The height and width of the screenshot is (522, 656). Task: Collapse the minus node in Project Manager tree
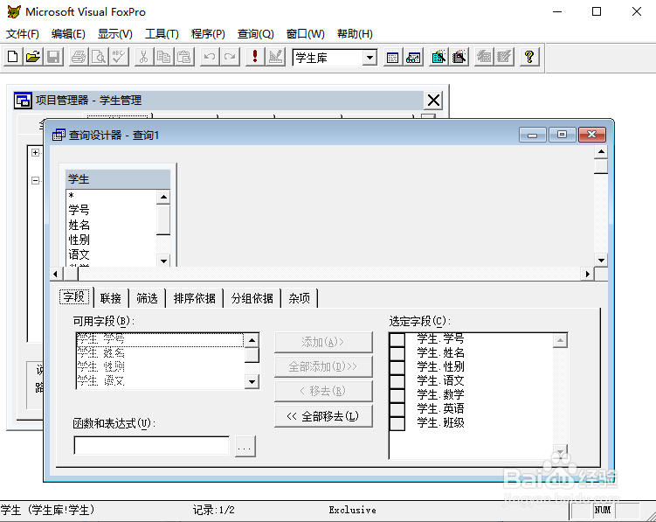pyautogui.click(x=36, y=181)
